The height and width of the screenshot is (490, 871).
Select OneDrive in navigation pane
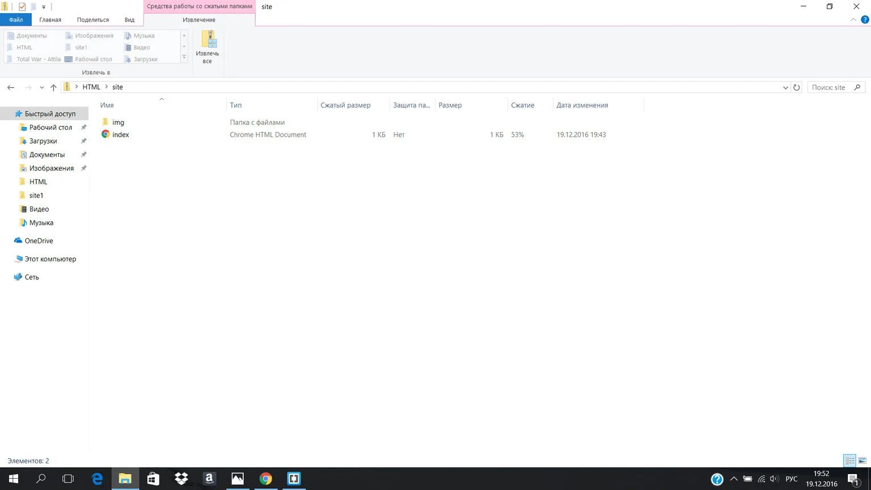click(39, 241)
